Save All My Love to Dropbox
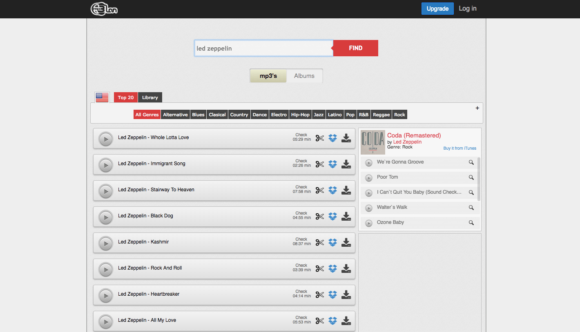Image resolution: width=580 pixels, height=332 pixels. pyautogui.click(x=333, y=321)
